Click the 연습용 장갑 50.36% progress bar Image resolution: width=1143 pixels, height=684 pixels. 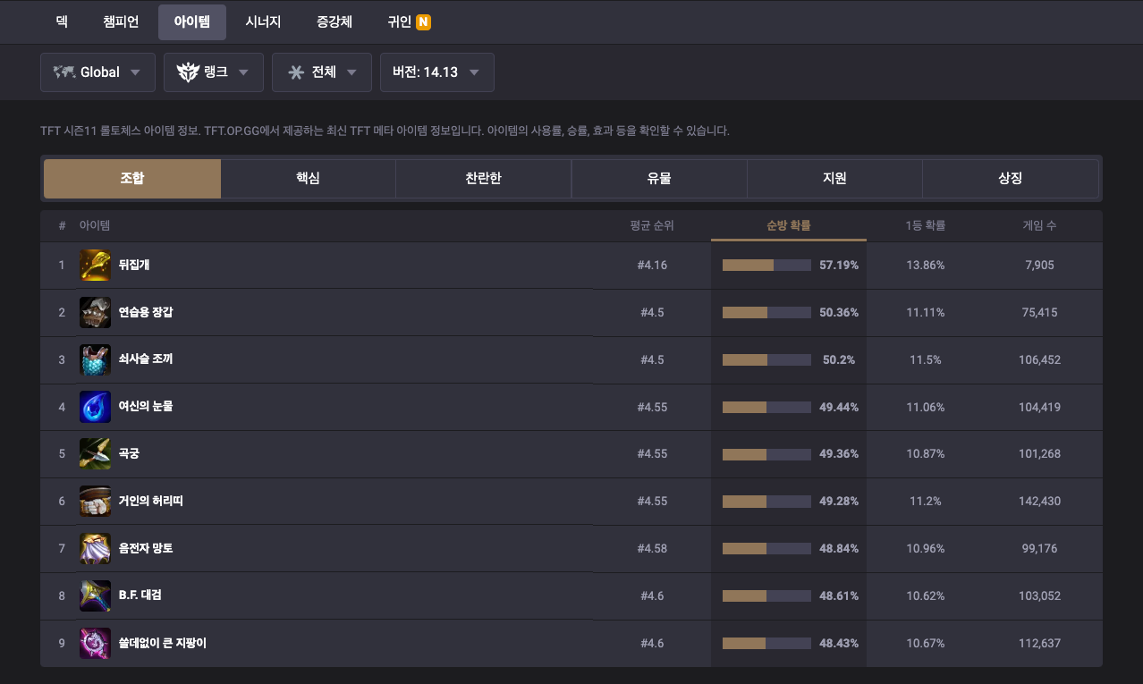766,313
